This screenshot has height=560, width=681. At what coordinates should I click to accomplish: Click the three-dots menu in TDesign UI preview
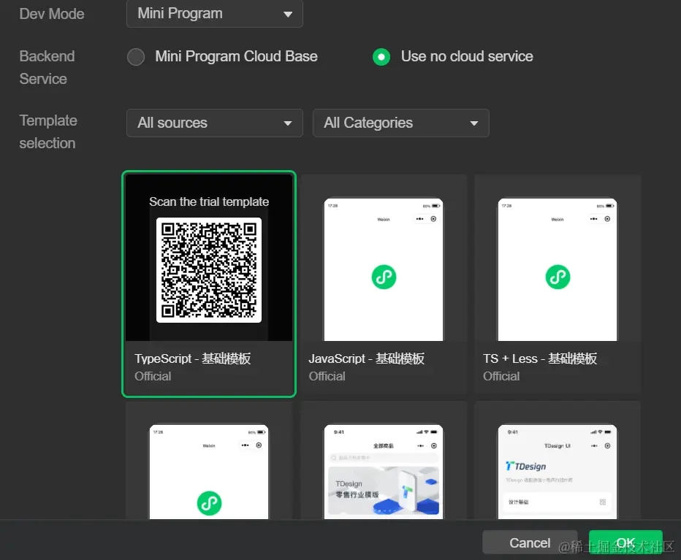[594, 446]
